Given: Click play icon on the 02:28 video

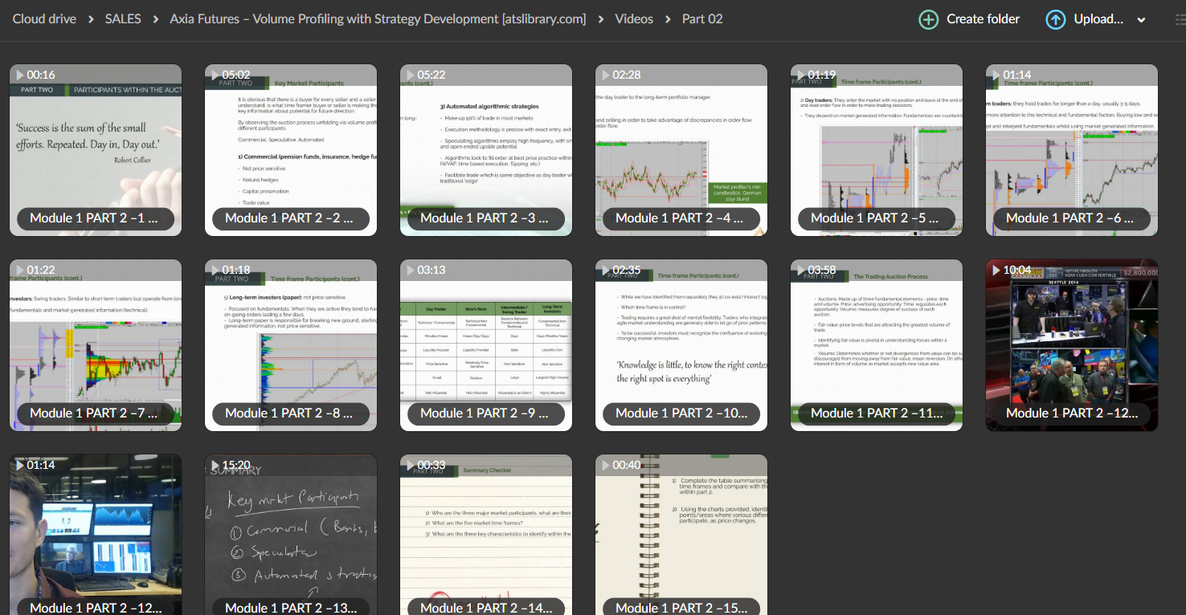Looking at the screenshot, I should coord(606,75).
